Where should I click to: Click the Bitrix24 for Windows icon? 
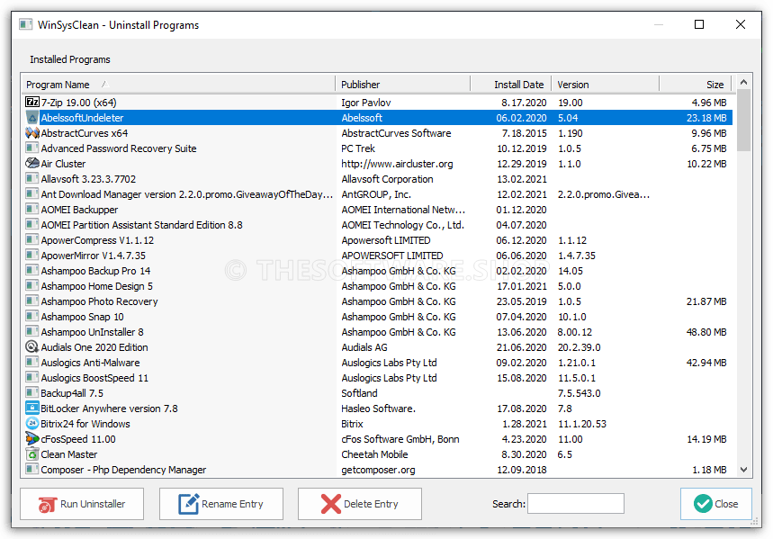click(32, 423)
